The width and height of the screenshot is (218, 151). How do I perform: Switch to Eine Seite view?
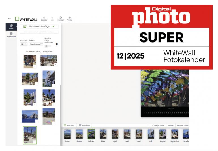tap(69, 125)
